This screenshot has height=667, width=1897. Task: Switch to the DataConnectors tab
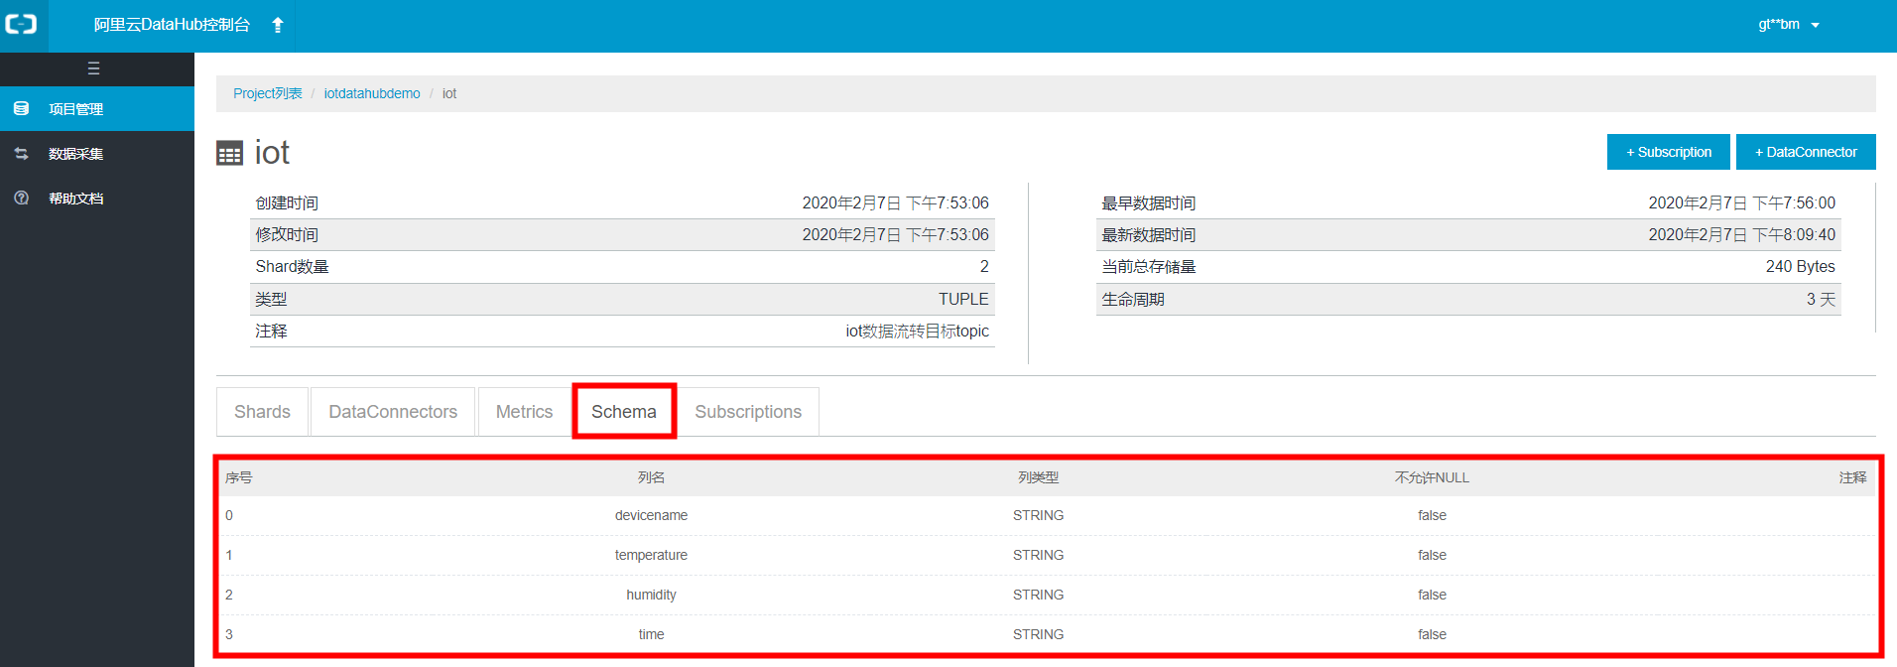coord(393,412)
